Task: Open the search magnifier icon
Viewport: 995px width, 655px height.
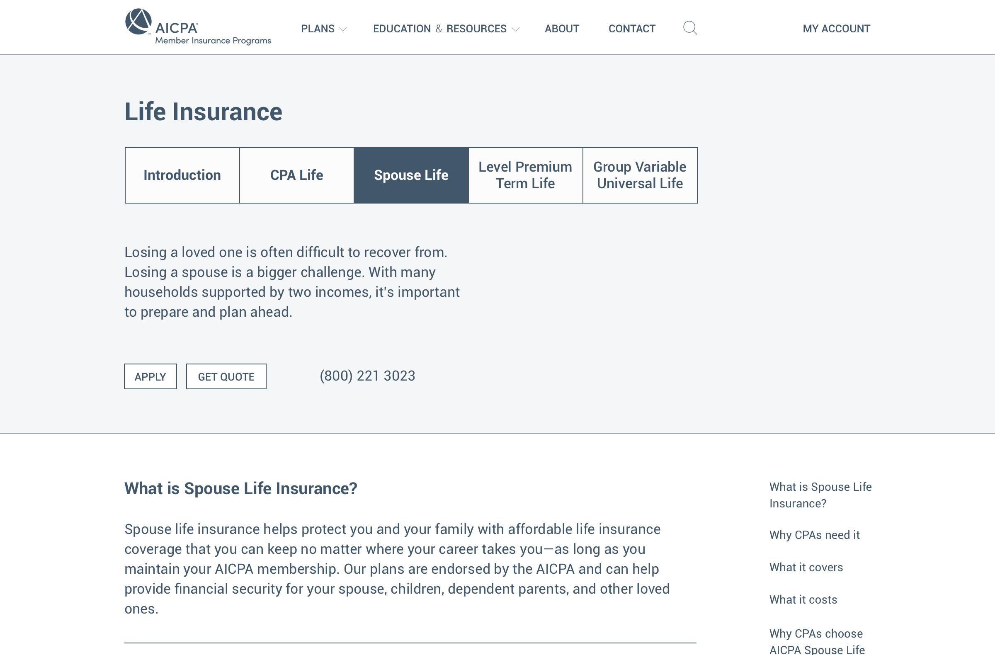Action: (690, 28)
